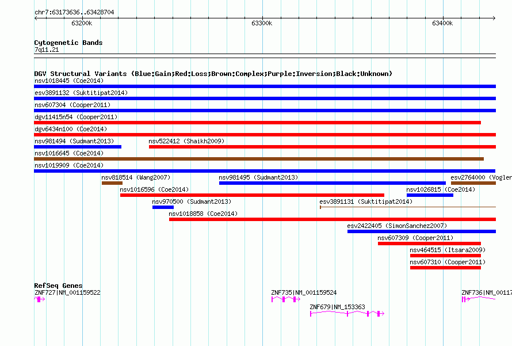Click the nsv607309 (Cooper2011) red bar
Image resolution: width=512 pixels, height=346 pixels.
(429, 244)
